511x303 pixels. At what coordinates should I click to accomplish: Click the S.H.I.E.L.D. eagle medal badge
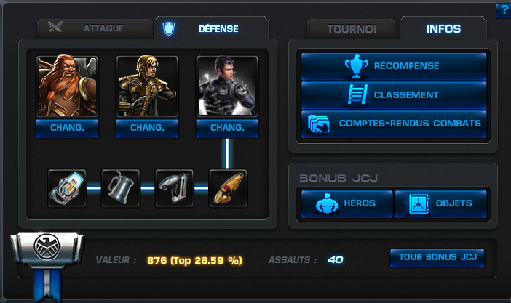pyautogui.click(x=47, y=248)
